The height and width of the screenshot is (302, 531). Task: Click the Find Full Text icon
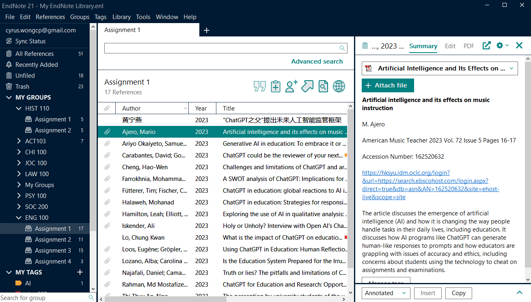323,86
